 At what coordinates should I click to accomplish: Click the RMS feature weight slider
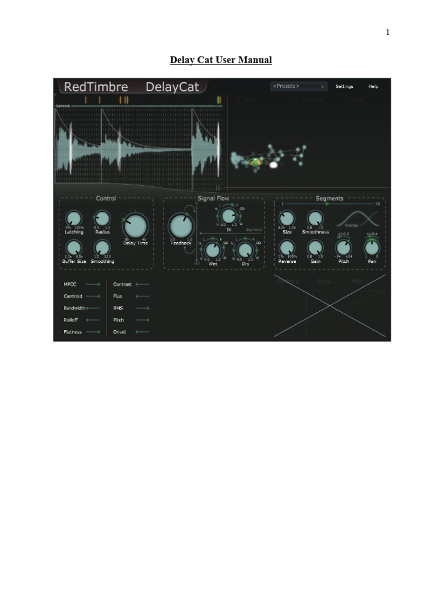point(143,308)
